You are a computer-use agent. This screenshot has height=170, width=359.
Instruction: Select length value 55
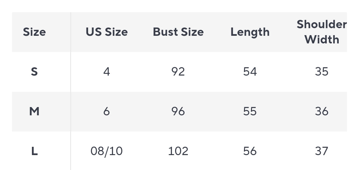click(x=250, y=111)
